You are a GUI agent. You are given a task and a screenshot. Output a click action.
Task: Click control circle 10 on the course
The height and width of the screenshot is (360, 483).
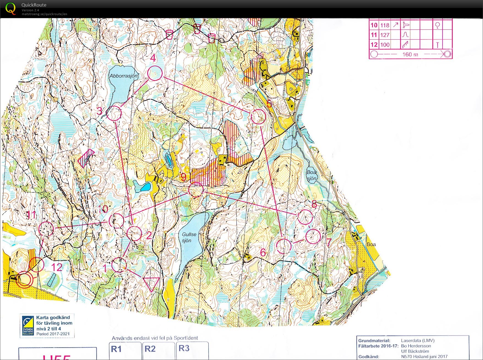click(x=116, y=221)
